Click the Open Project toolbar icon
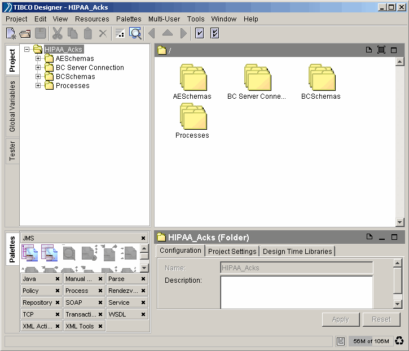 point(25,34)
